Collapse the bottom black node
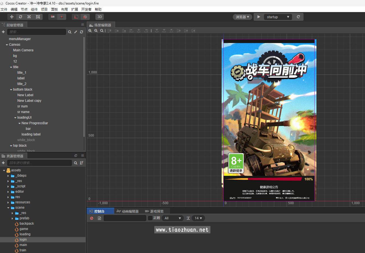The height and width of the screenshot is (253, 365). click(x=11, y=89)
